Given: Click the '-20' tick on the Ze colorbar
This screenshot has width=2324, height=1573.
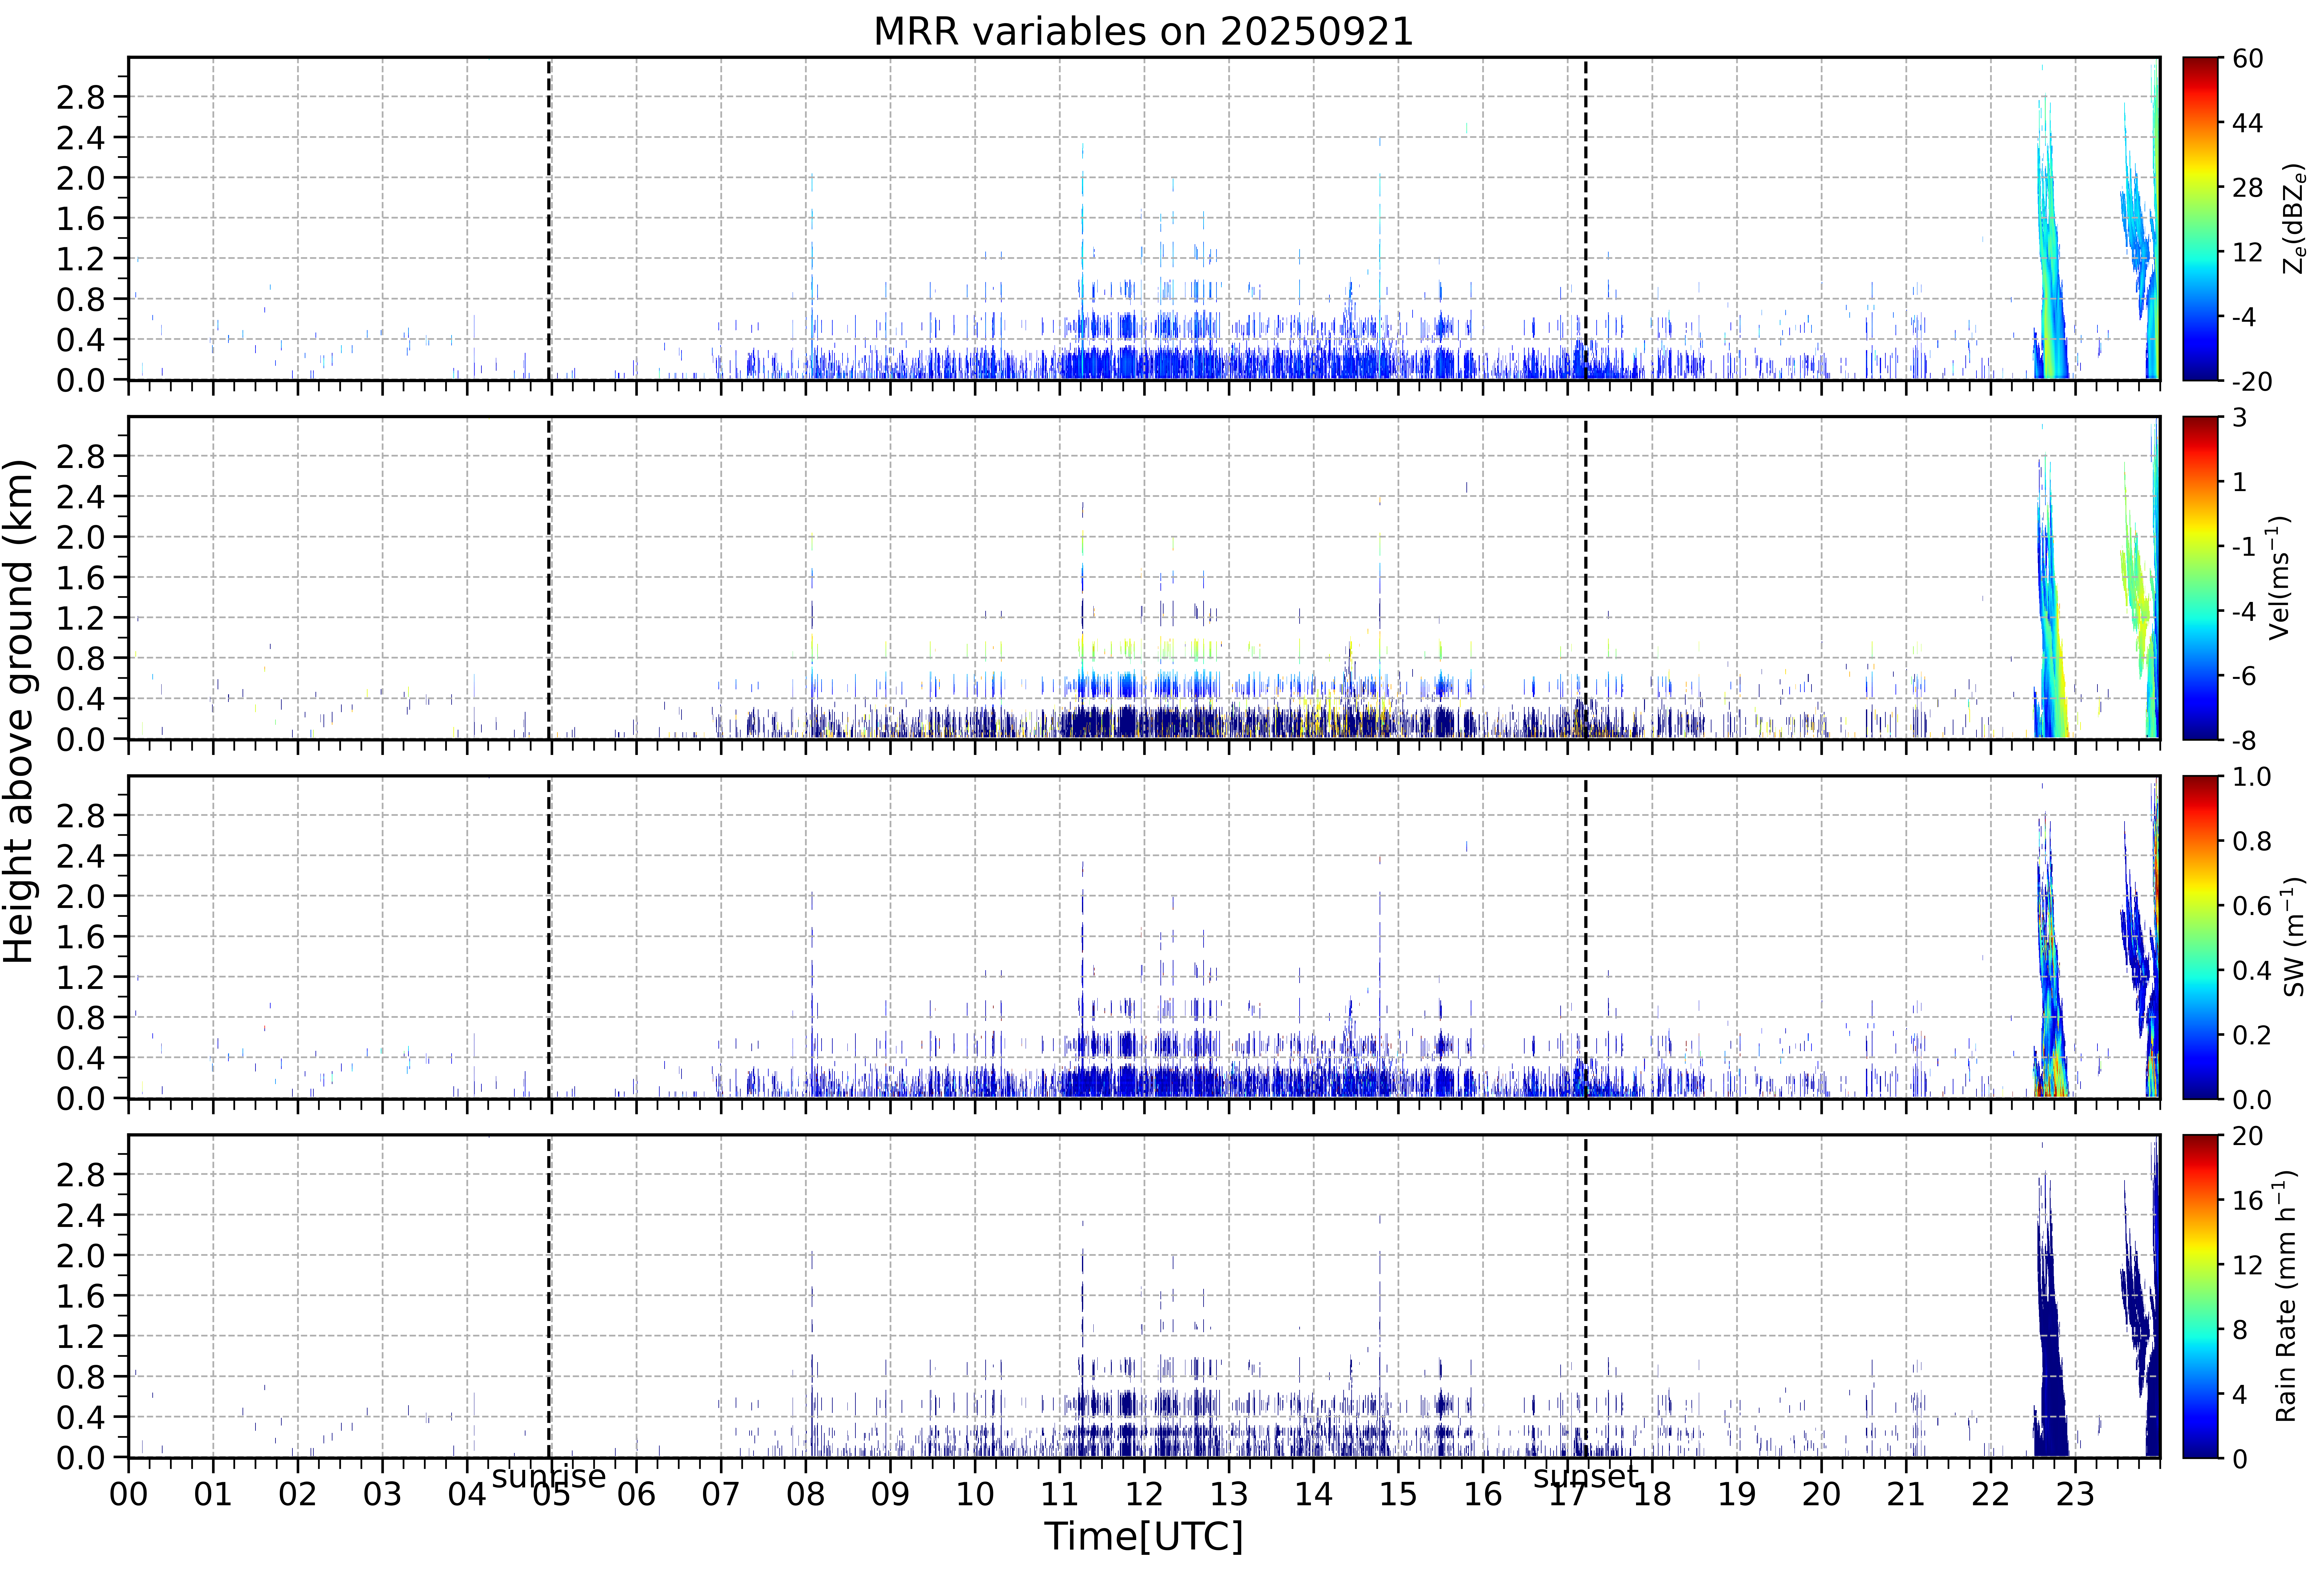Looking at the screenshot, I should (2252, 381).
